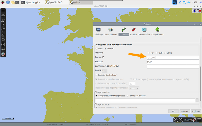Zoom in the chart with plus magnifier

point(176,120)
